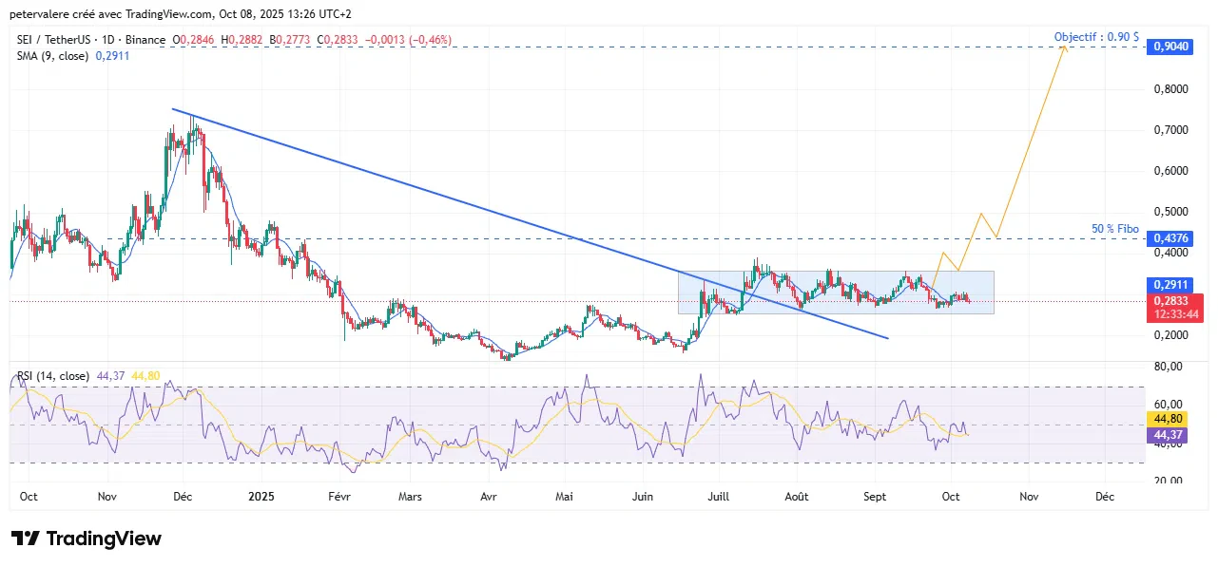Open the SMA (9, close) indicator label
The image size is (1218, 567).
[52, 56]
